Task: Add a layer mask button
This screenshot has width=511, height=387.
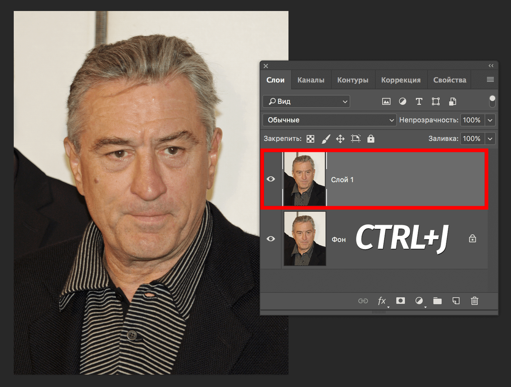Action: 400,301
